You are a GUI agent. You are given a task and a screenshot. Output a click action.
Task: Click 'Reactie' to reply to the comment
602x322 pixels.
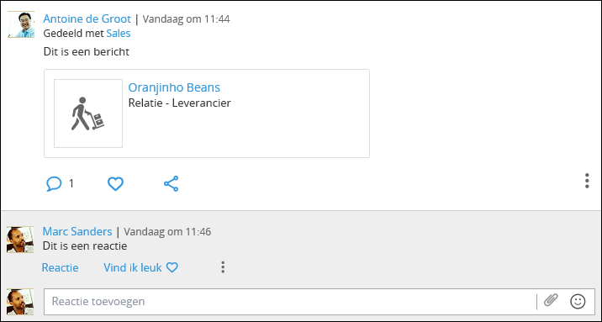point(60,267)
